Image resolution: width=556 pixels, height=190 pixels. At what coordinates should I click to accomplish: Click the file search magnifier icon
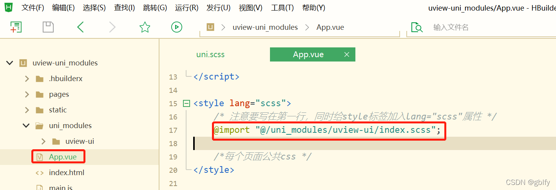[417, 27]
